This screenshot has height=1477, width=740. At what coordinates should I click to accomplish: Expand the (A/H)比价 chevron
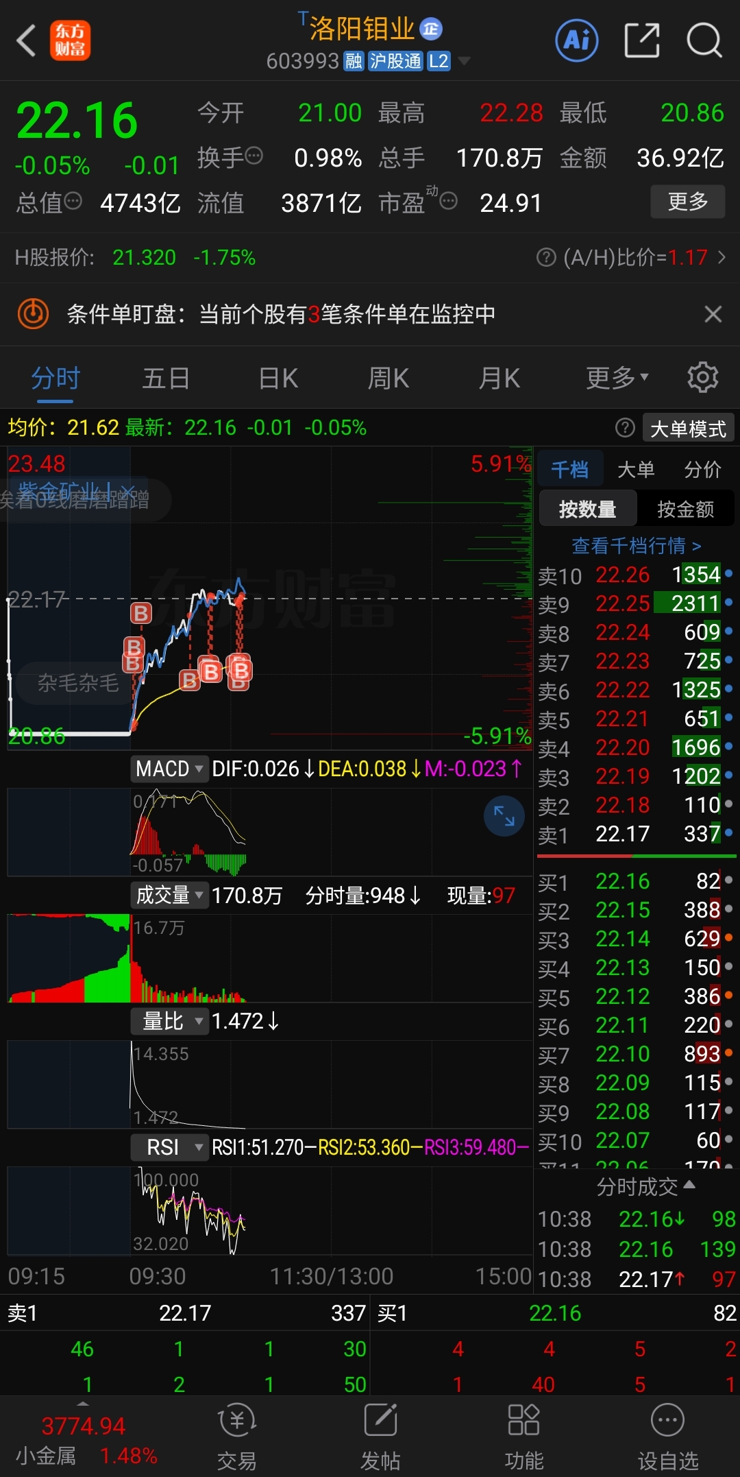(x=721, y=257)
